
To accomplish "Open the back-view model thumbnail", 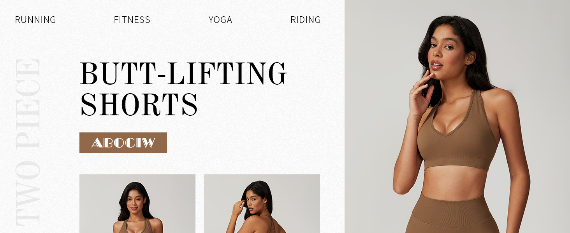I will (262, 203).
